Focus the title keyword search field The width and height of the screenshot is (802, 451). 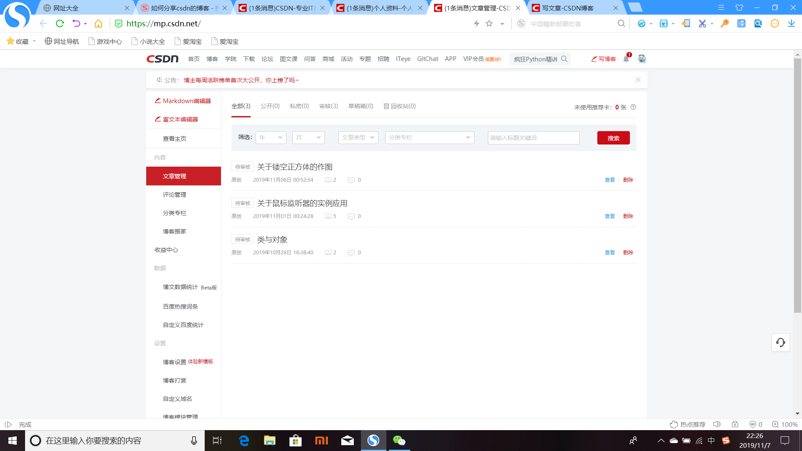(x=533, y=138)
